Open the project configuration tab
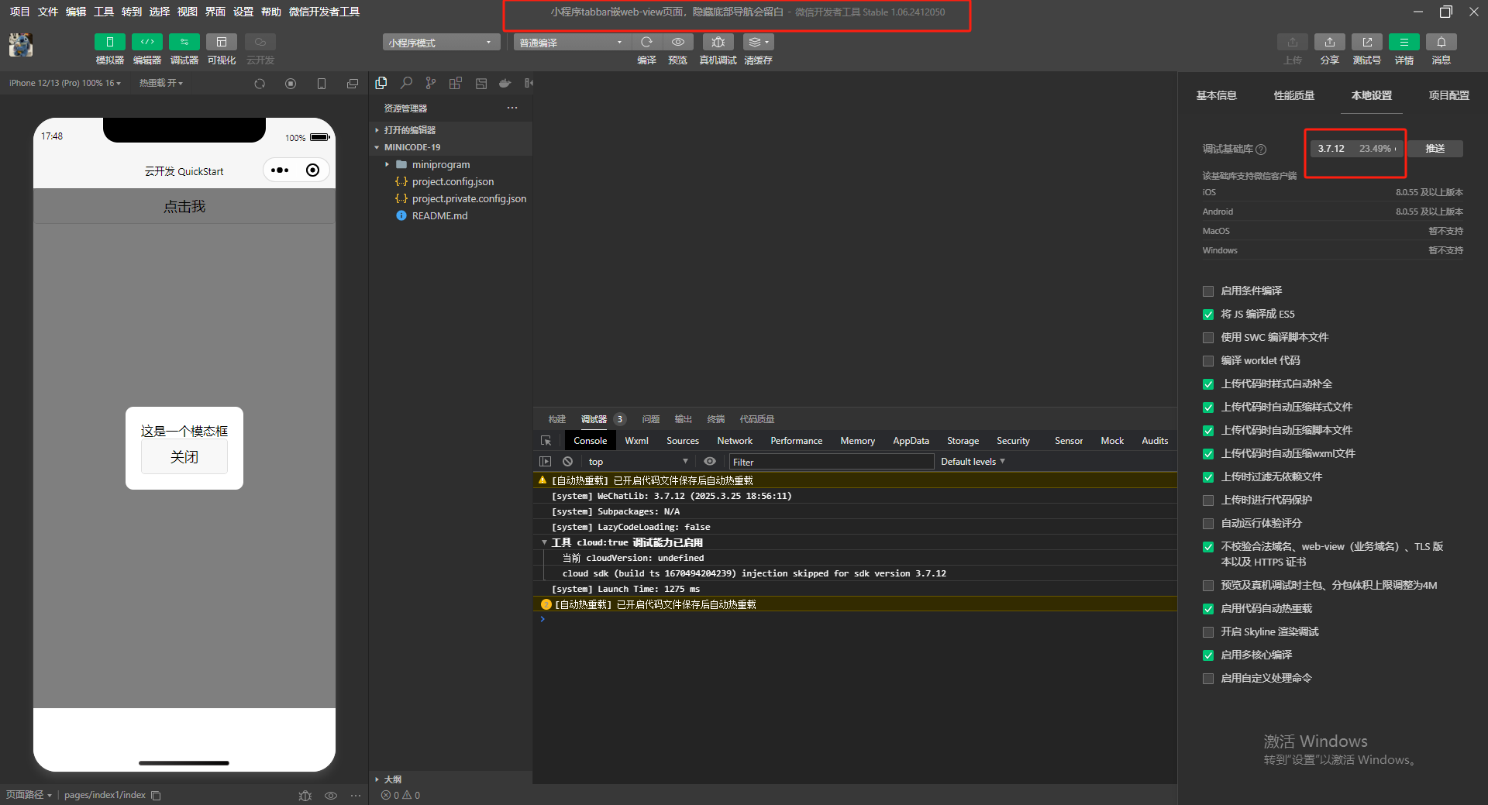The height and width of the screenshot is (805, 1488). [x=1448, y=95]
